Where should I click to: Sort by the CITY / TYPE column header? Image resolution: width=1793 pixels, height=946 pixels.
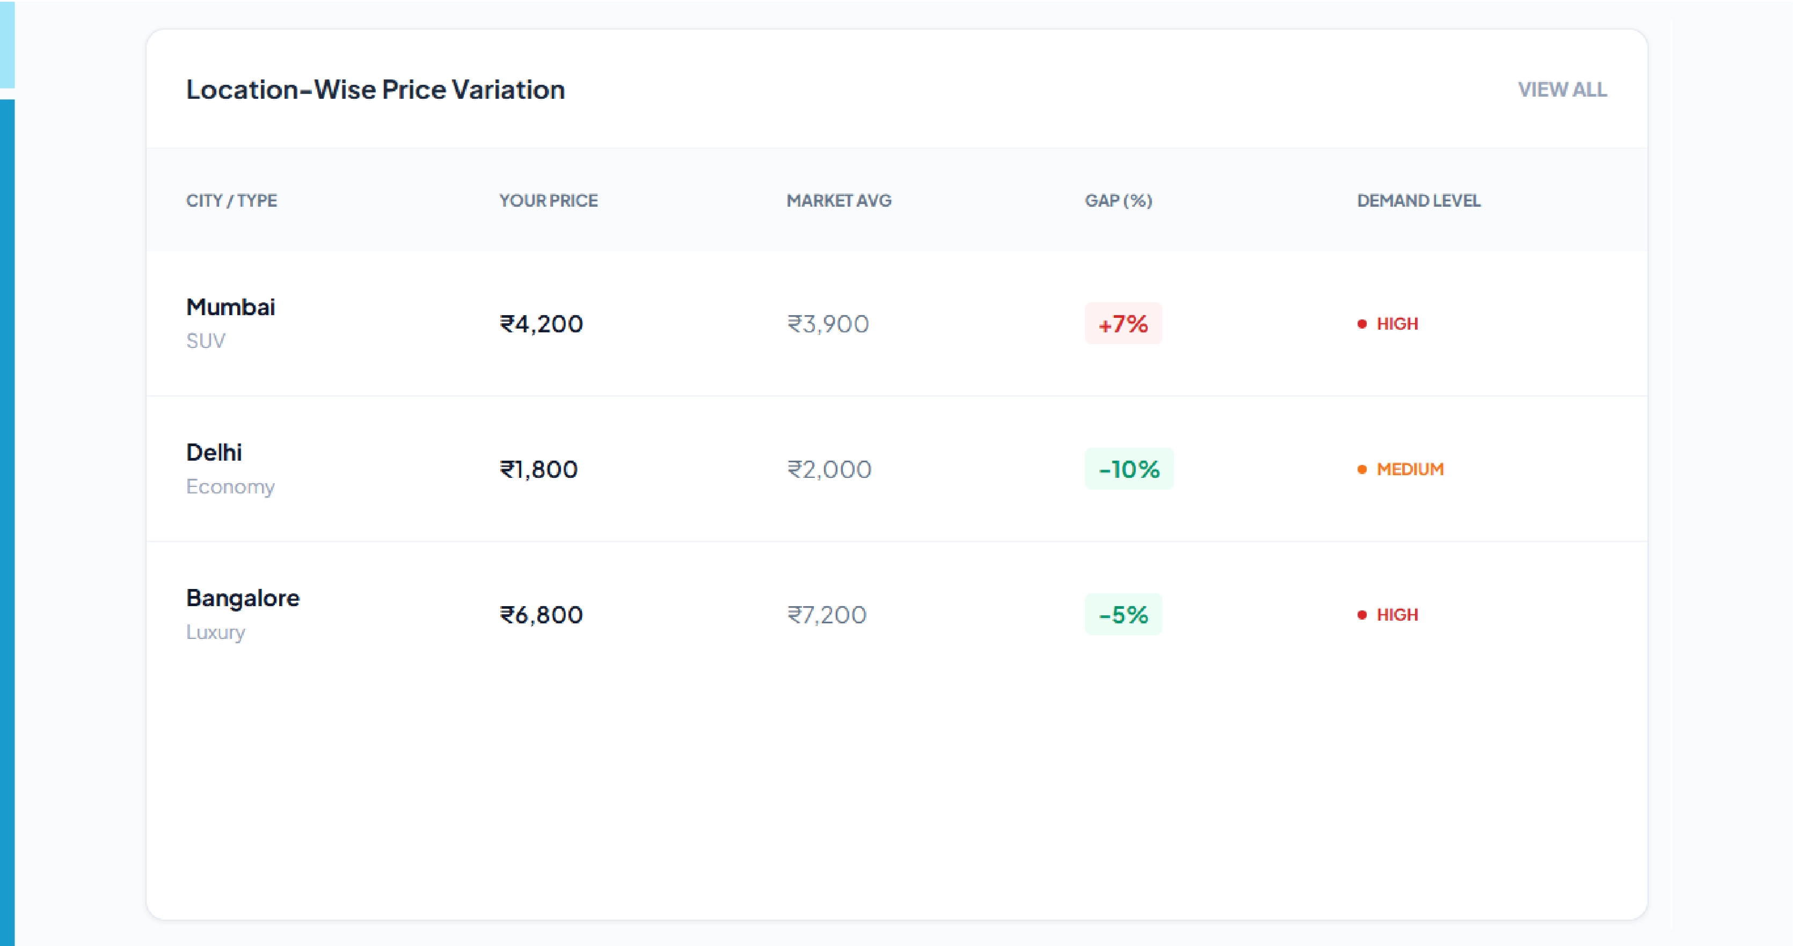(x=231, y=201)
